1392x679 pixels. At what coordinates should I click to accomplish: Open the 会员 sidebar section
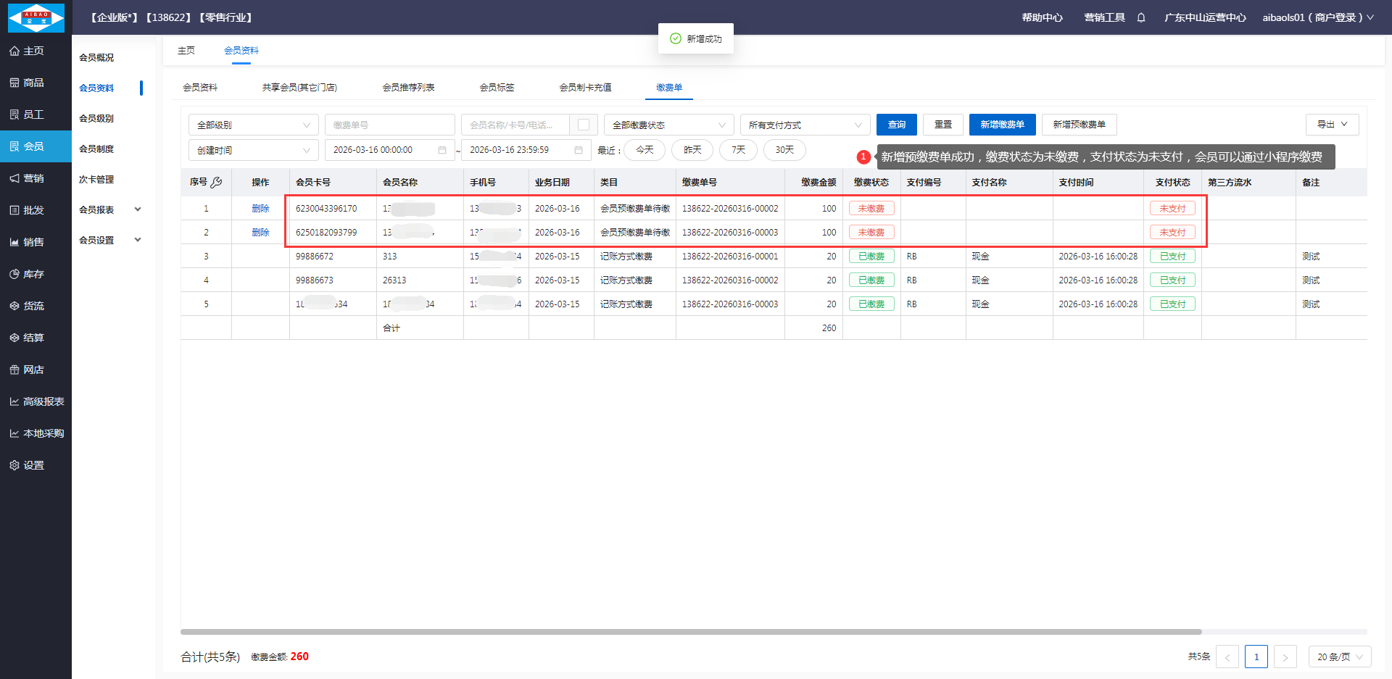tap(35, 146)
